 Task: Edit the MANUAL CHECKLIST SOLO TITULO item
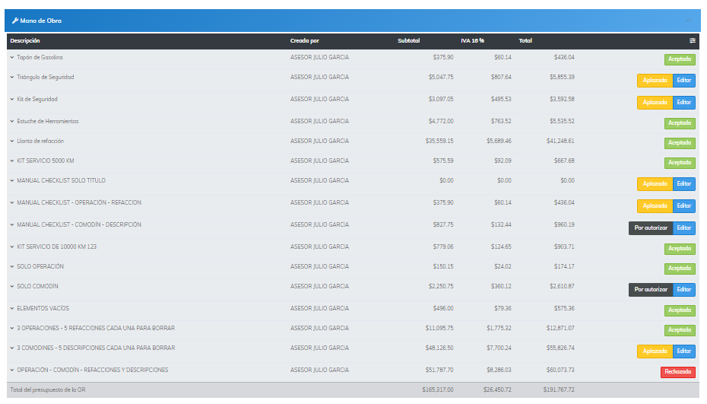684,184
